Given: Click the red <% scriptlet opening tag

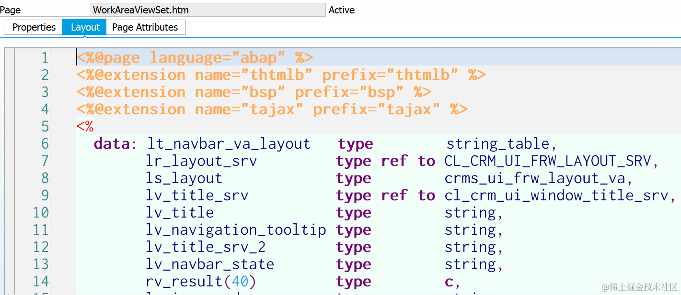Looking at the screenshot, I should tap(85, 127).
